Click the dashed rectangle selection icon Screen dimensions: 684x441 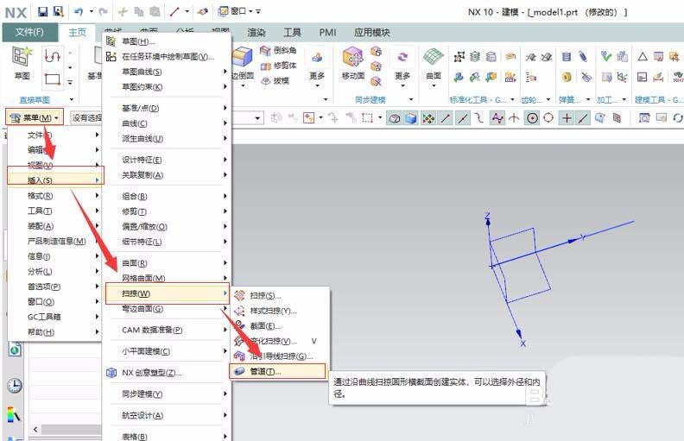[x=367, y=117]
